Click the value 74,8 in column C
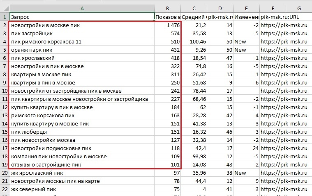 pyautogui.click(x=194, y=66)
